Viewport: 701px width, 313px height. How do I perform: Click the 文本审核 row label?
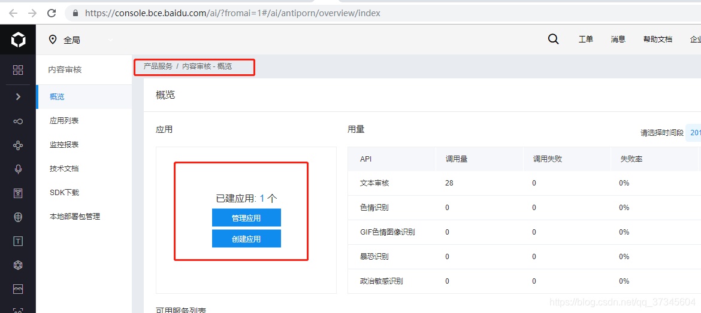point(374,183)
